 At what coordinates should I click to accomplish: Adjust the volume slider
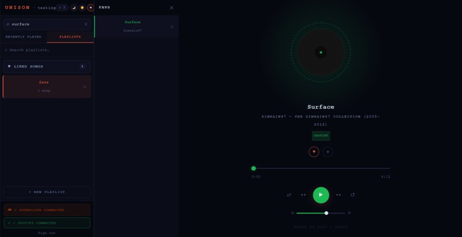pos(320,213)
